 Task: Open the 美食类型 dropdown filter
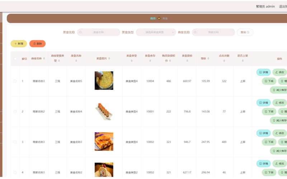[x=156, y=32]
